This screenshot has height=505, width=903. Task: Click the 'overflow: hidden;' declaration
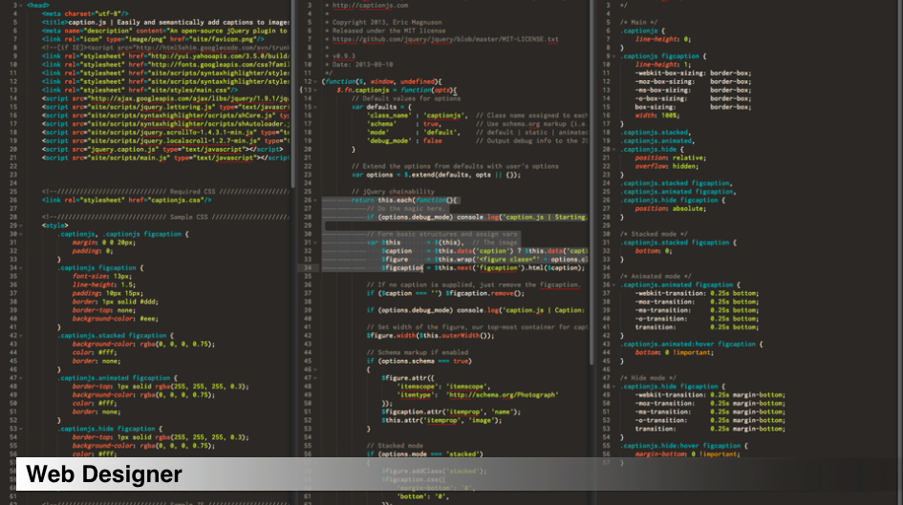click(x=667, y=166)
